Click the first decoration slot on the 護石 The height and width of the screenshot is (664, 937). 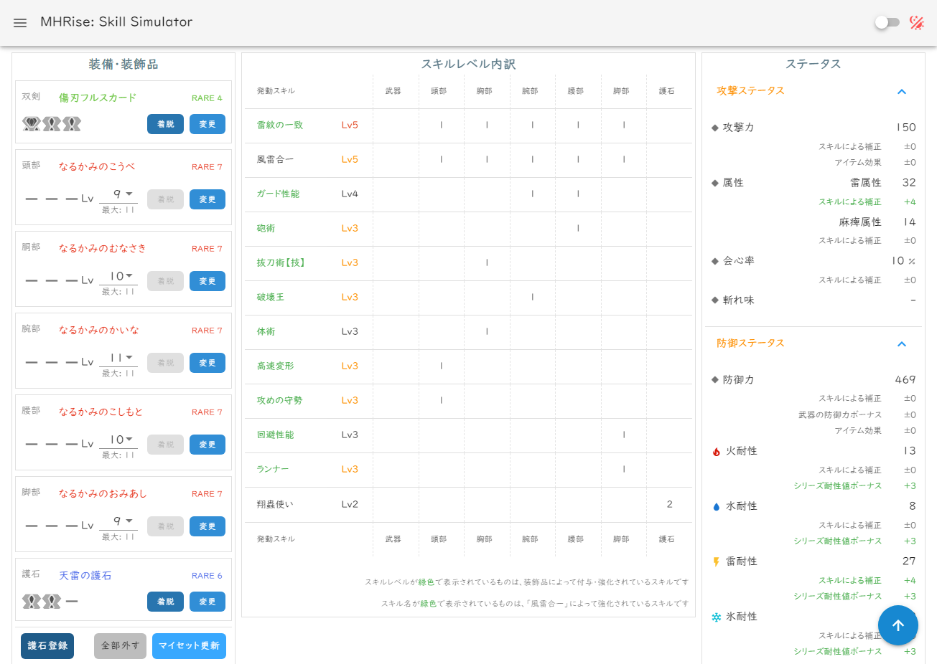[x=31, y=602]
